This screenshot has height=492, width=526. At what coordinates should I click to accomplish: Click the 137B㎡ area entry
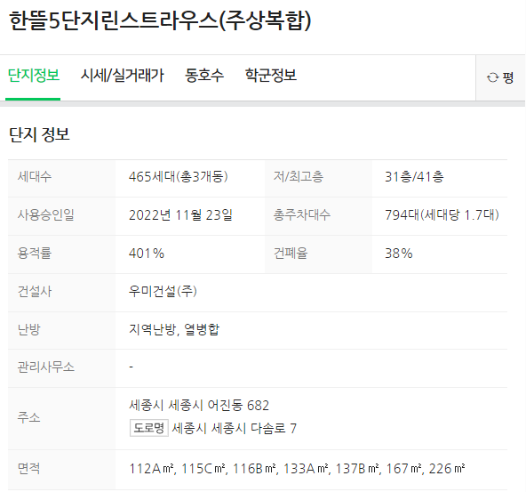357,469
